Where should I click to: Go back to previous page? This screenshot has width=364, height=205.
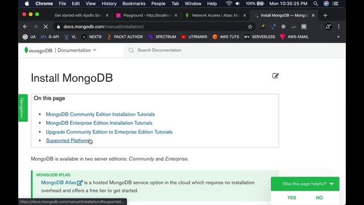[x=25, y=27]
